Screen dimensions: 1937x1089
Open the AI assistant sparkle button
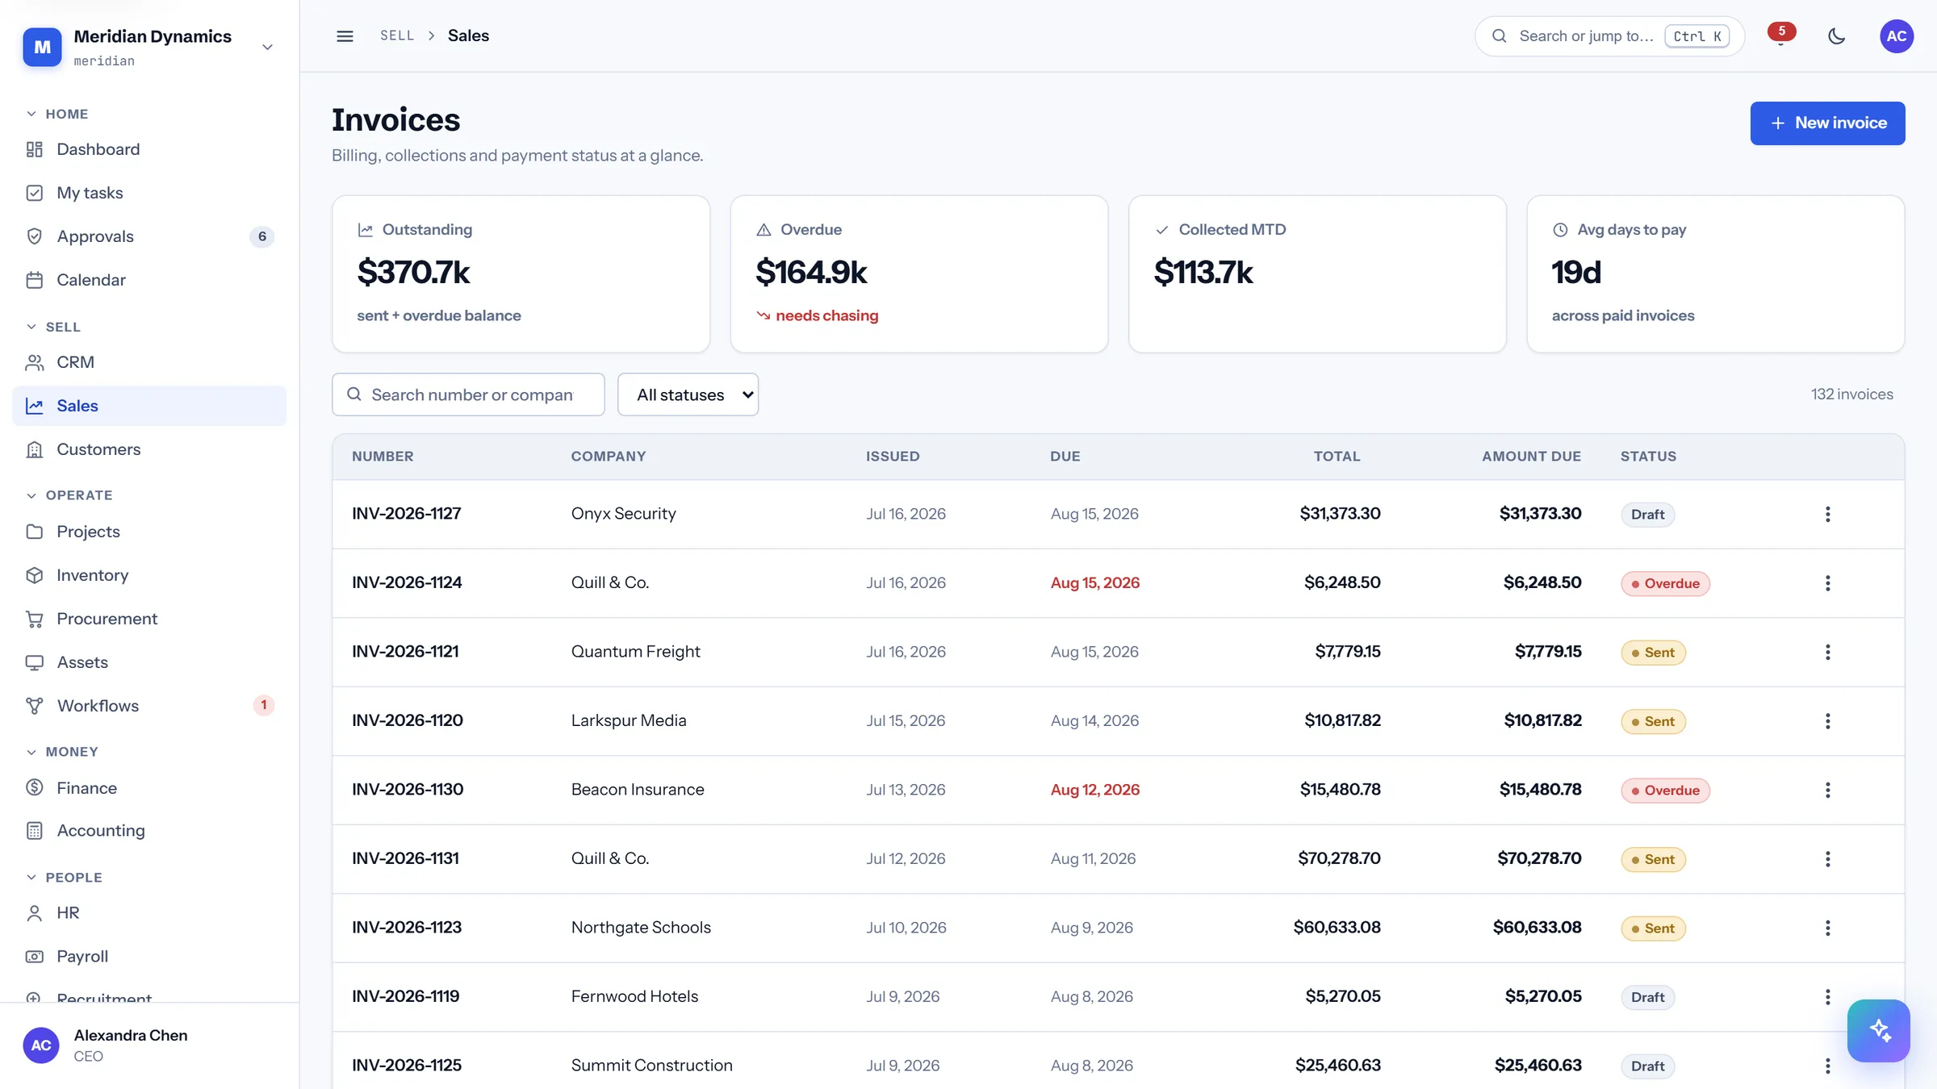click(1878, 1030)
